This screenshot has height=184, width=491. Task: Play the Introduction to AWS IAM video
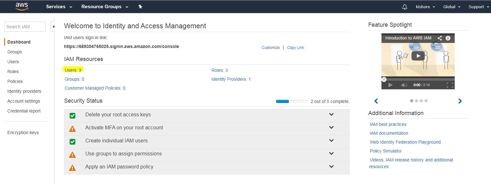coord(418,56)
